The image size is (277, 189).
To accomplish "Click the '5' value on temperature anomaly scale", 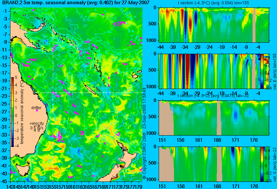I will tap(16, 78).
